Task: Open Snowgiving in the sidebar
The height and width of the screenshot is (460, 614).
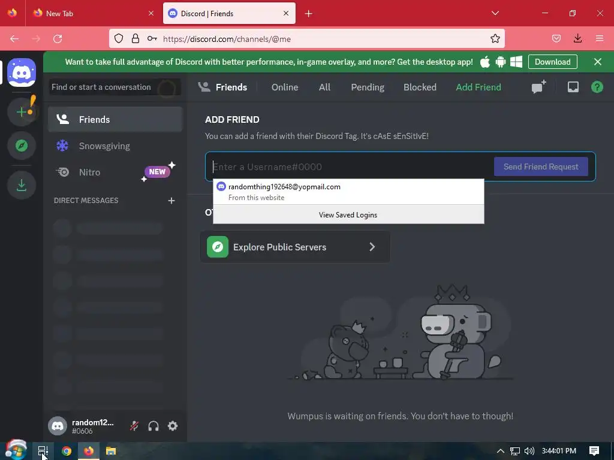Action: tap(115, 146)
